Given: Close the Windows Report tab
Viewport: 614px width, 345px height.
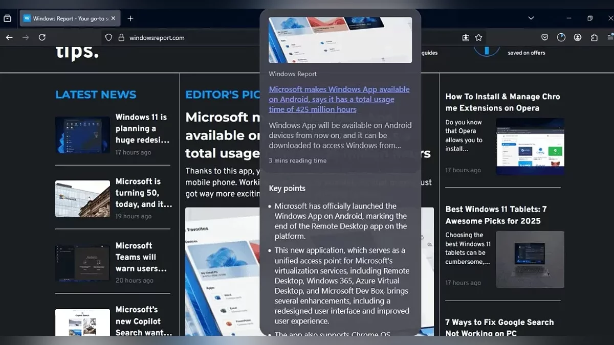Looking at the screenshot, I should tap(113, 18).
